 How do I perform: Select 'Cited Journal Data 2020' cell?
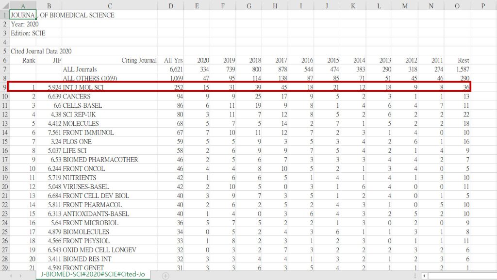pyautogui.click(x=23, y=51)
